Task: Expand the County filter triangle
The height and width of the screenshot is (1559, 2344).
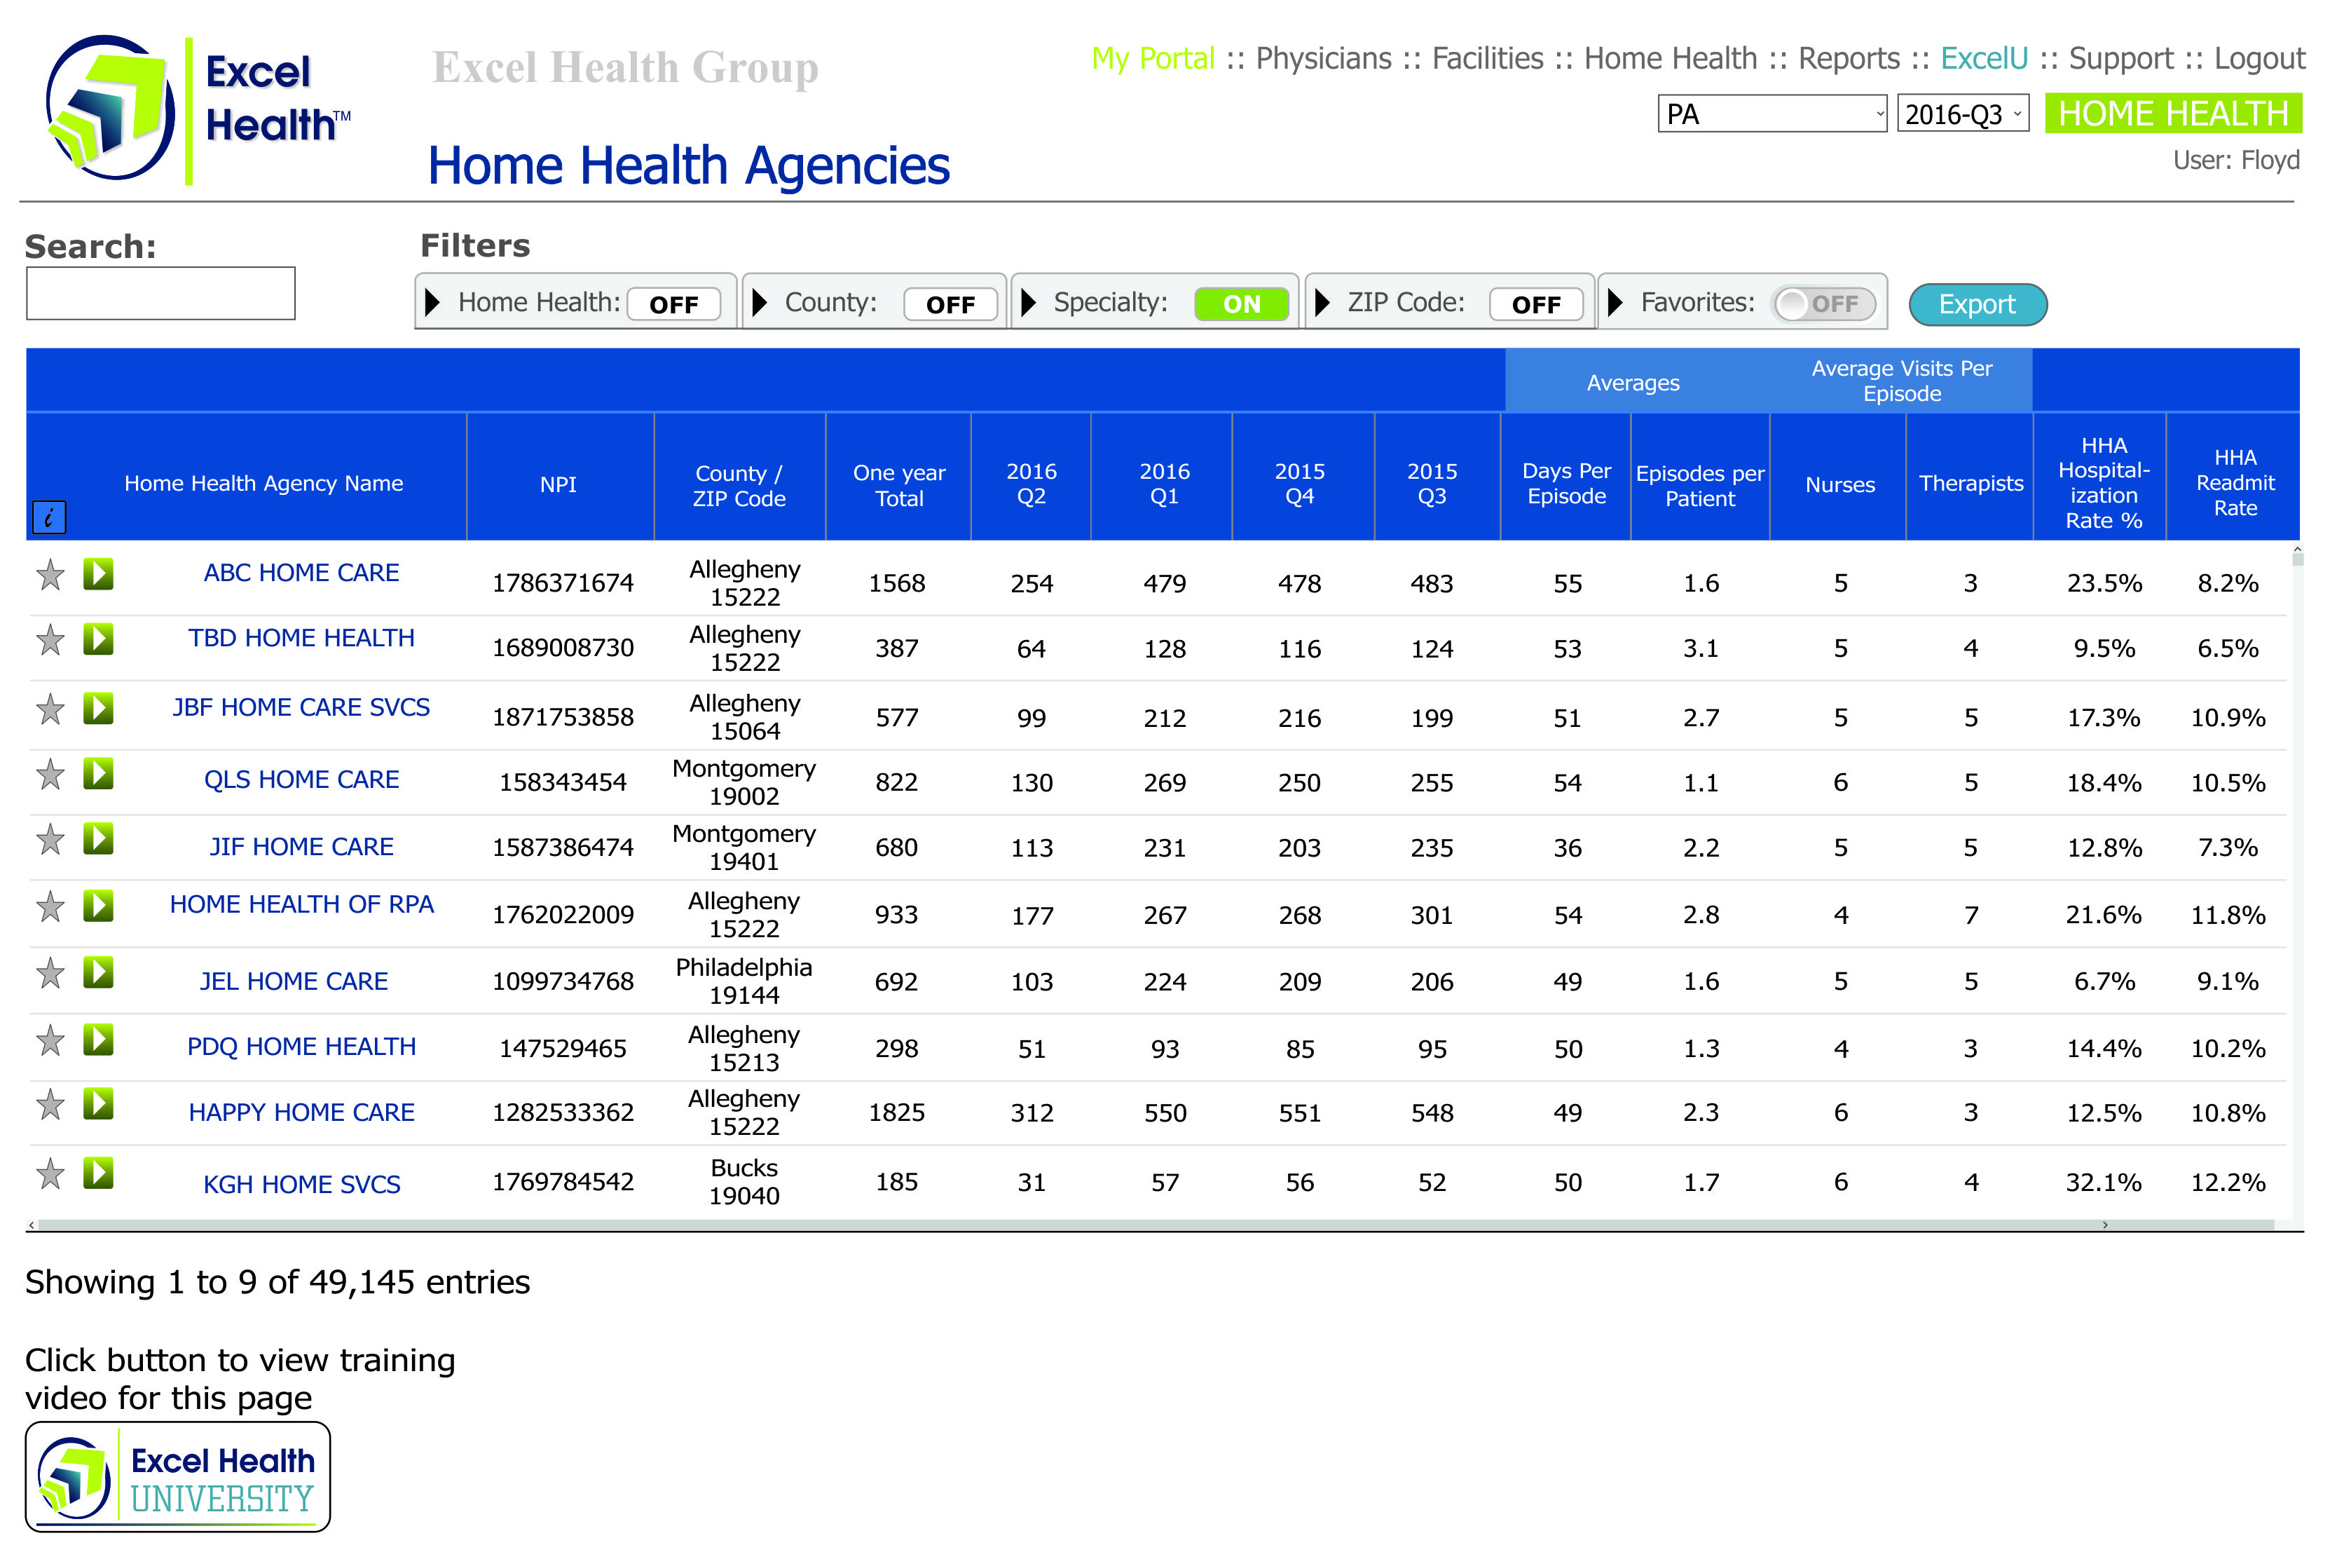Action: click(x=760, y=302)
